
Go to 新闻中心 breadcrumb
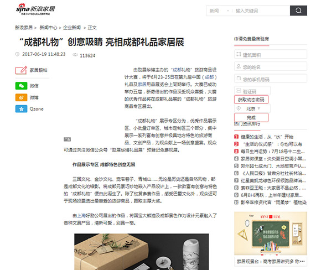coord(48,28)
